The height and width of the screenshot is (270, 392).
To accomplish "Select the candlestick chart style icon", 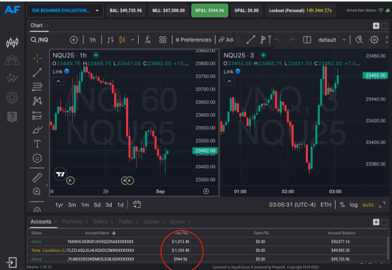I will [x=122, y=40].
